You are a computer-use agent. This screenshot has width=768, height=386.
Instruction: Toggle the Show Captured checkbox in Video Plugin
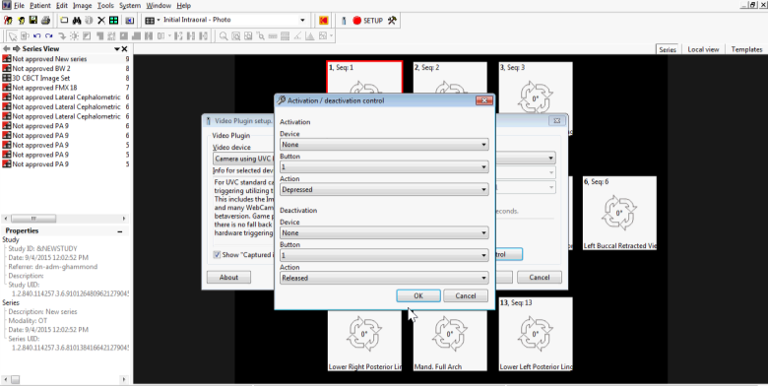pyautogui.click(x=217, y=255)
